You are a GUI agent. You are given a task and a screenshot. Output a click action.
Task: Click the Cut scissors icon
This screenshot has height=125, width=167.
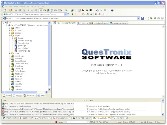point(29,10)
